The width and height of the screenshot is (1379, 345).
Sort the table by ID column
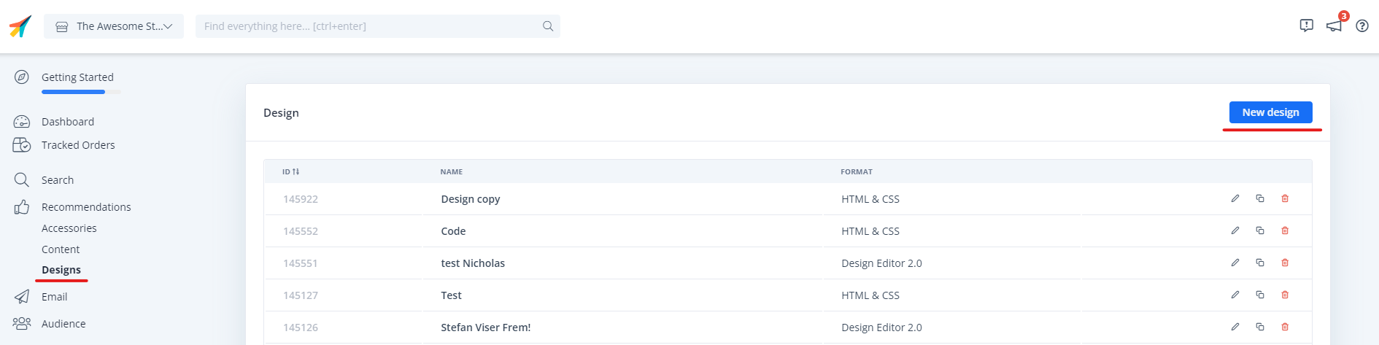point(290,172)
